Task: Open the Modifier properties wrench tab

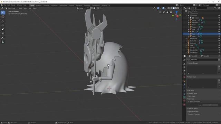Action: pos(184,84)
